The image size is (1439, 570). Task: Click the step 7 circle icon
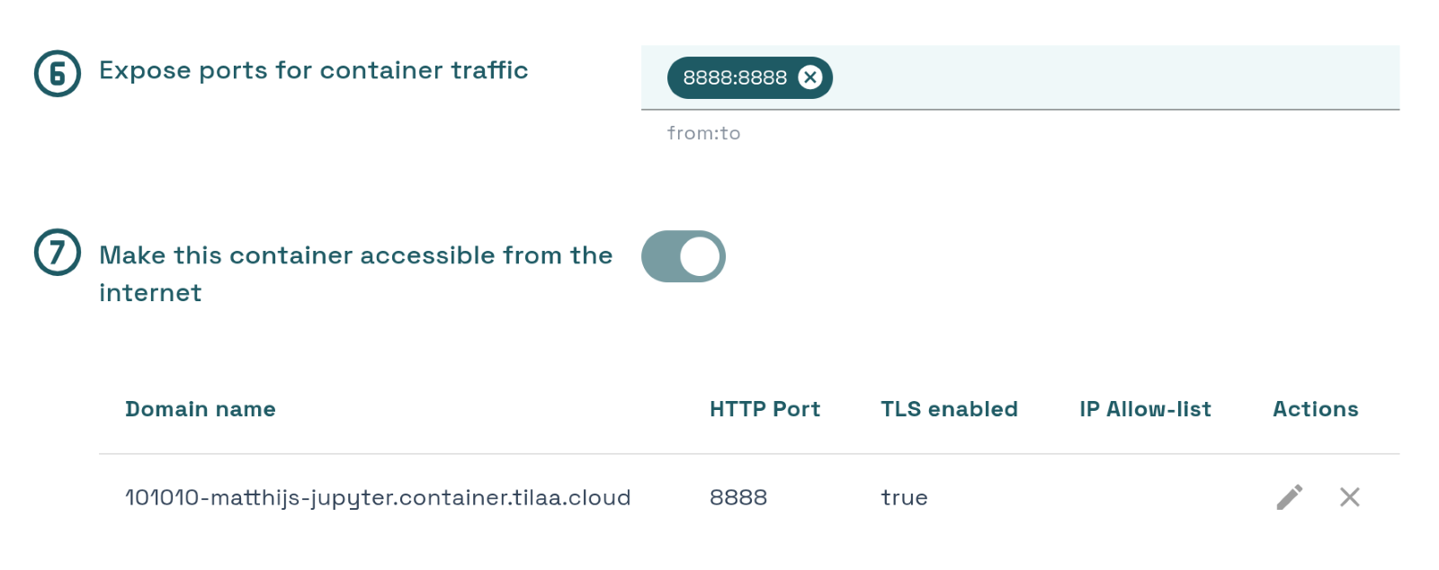58,253
